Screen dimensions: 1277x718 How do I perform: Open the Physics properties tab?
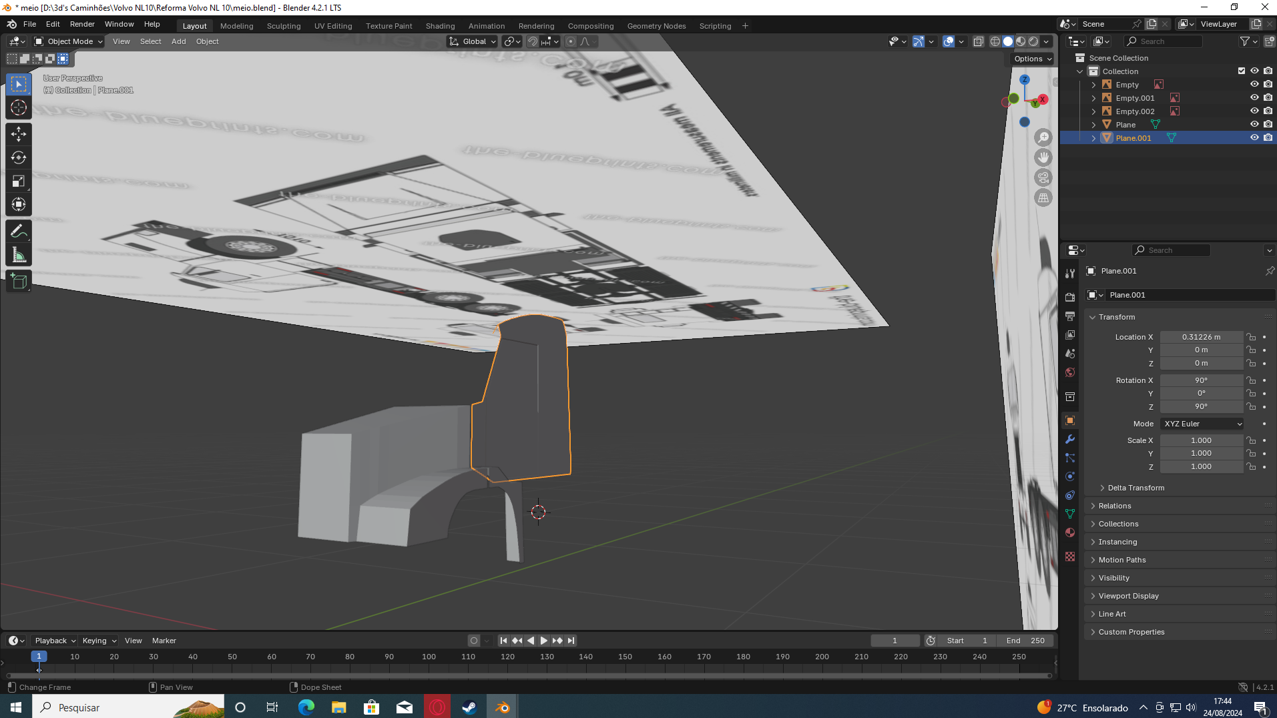point(1070,476)
